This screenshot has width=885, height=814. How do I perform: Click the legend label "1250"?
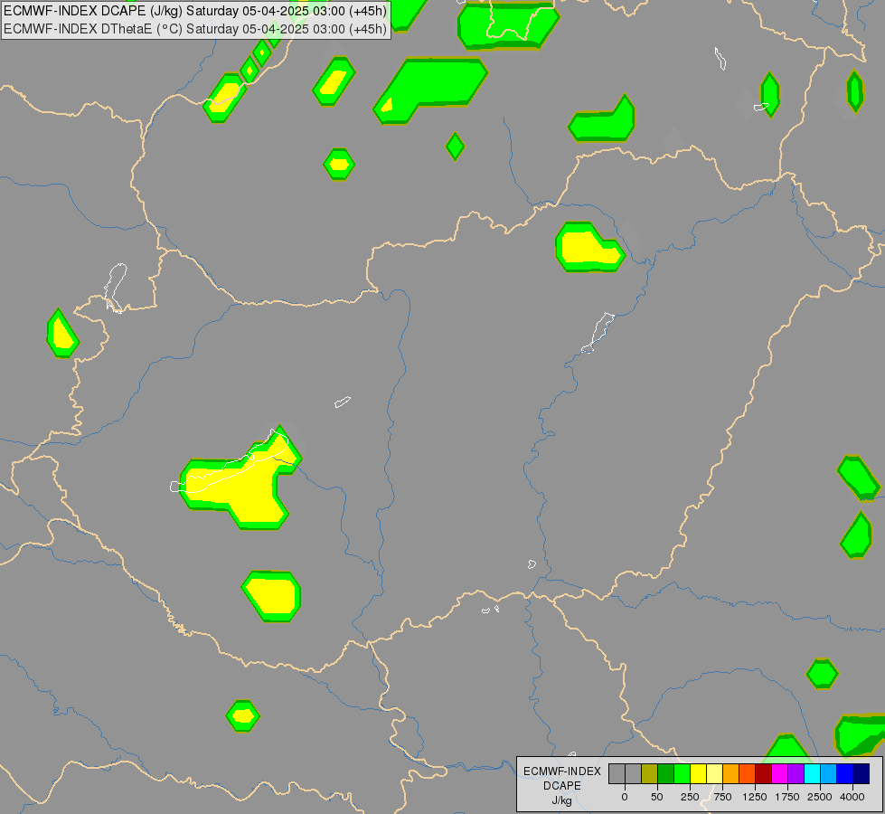tap(755, 797)
